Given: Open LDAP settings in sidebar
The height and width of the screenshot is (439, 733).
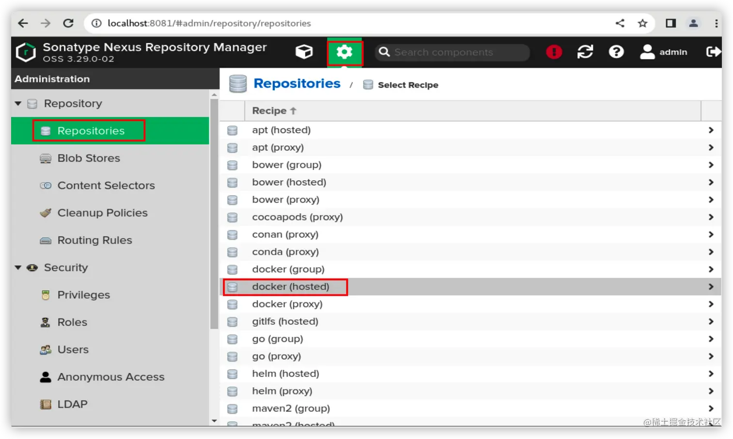Looking at the screenshot, I should pos(110,404).
